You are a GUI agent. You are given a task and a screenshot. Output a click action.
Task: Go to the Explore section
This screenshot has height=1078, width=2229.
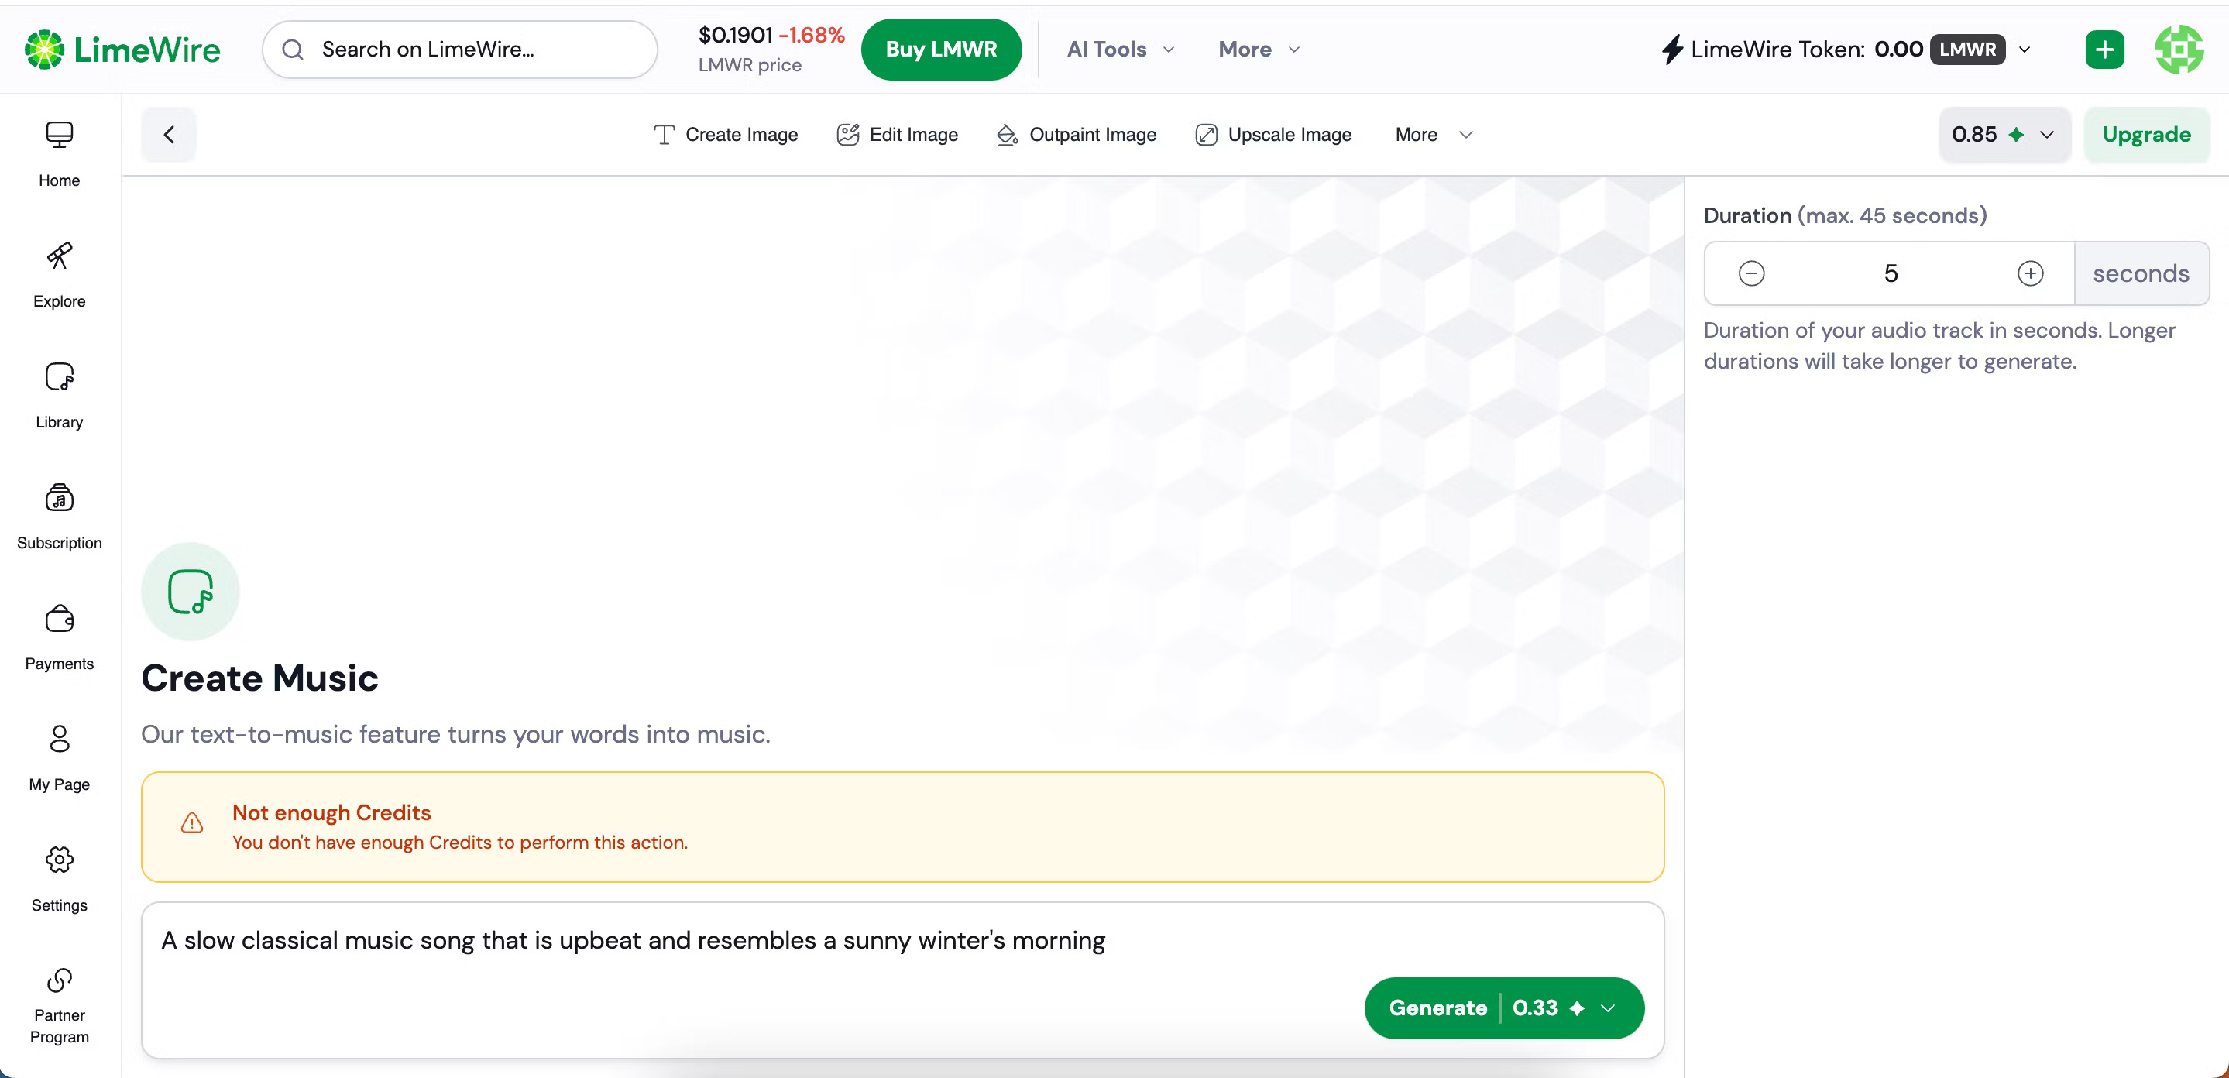pyautogui.click(x=59, y=274)
